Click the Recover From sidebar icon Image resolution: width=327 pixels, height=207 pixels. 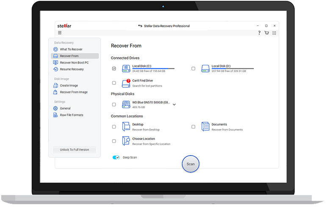(x=55, y=56)
